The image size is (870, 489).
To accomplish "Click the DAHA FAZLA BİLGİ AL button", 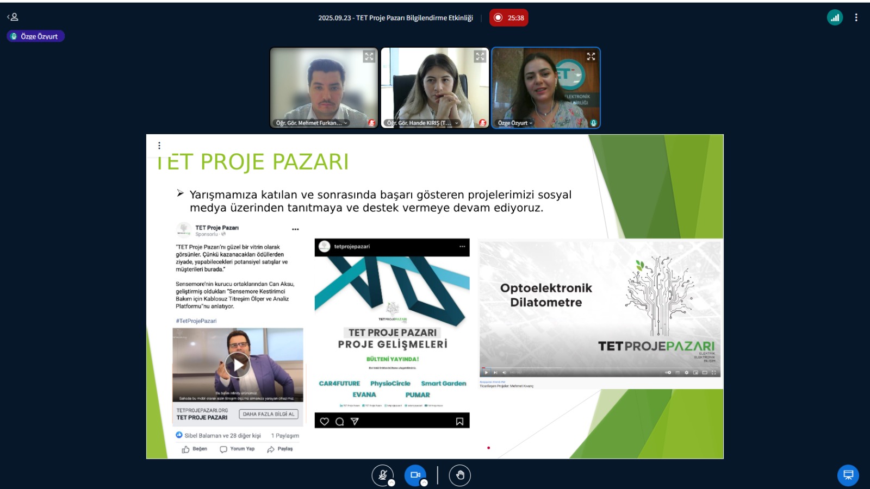I will pos(269,414).
